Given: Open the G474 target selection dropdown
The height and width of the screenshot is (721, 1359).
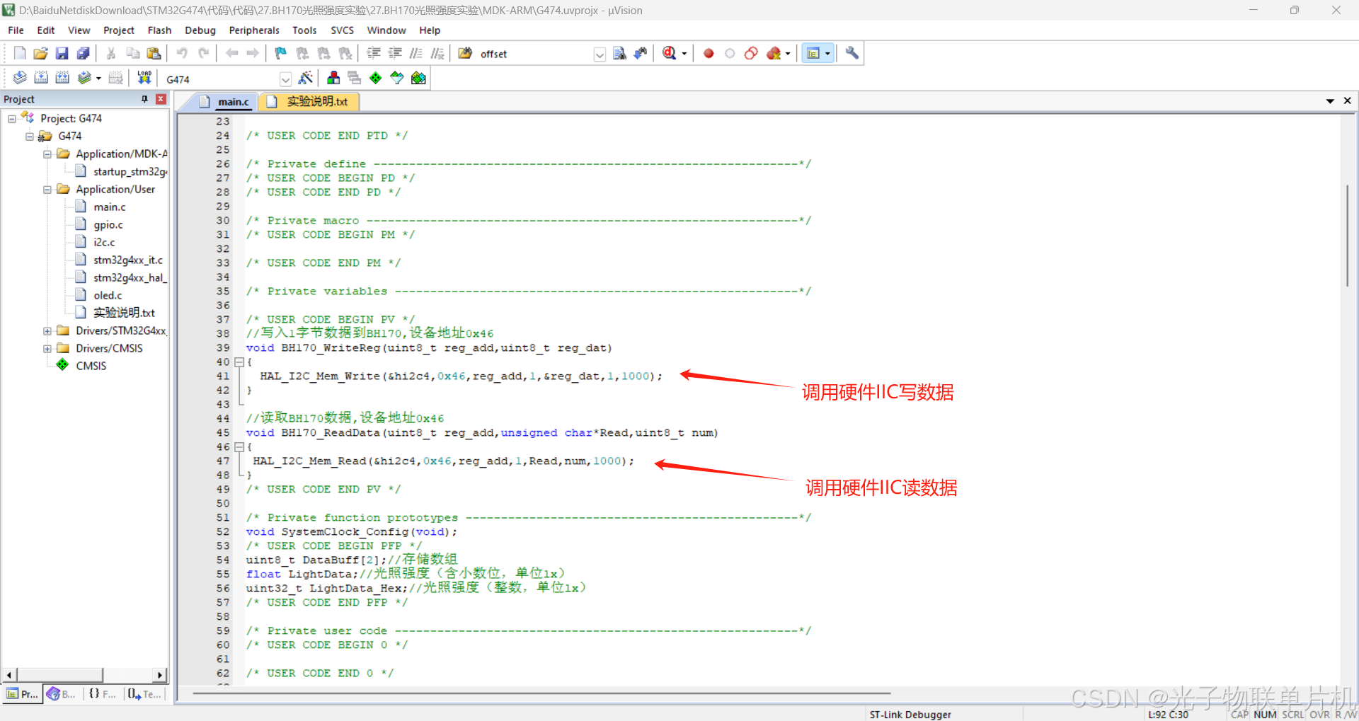Looking at the screenshot, I should [285, 79].
